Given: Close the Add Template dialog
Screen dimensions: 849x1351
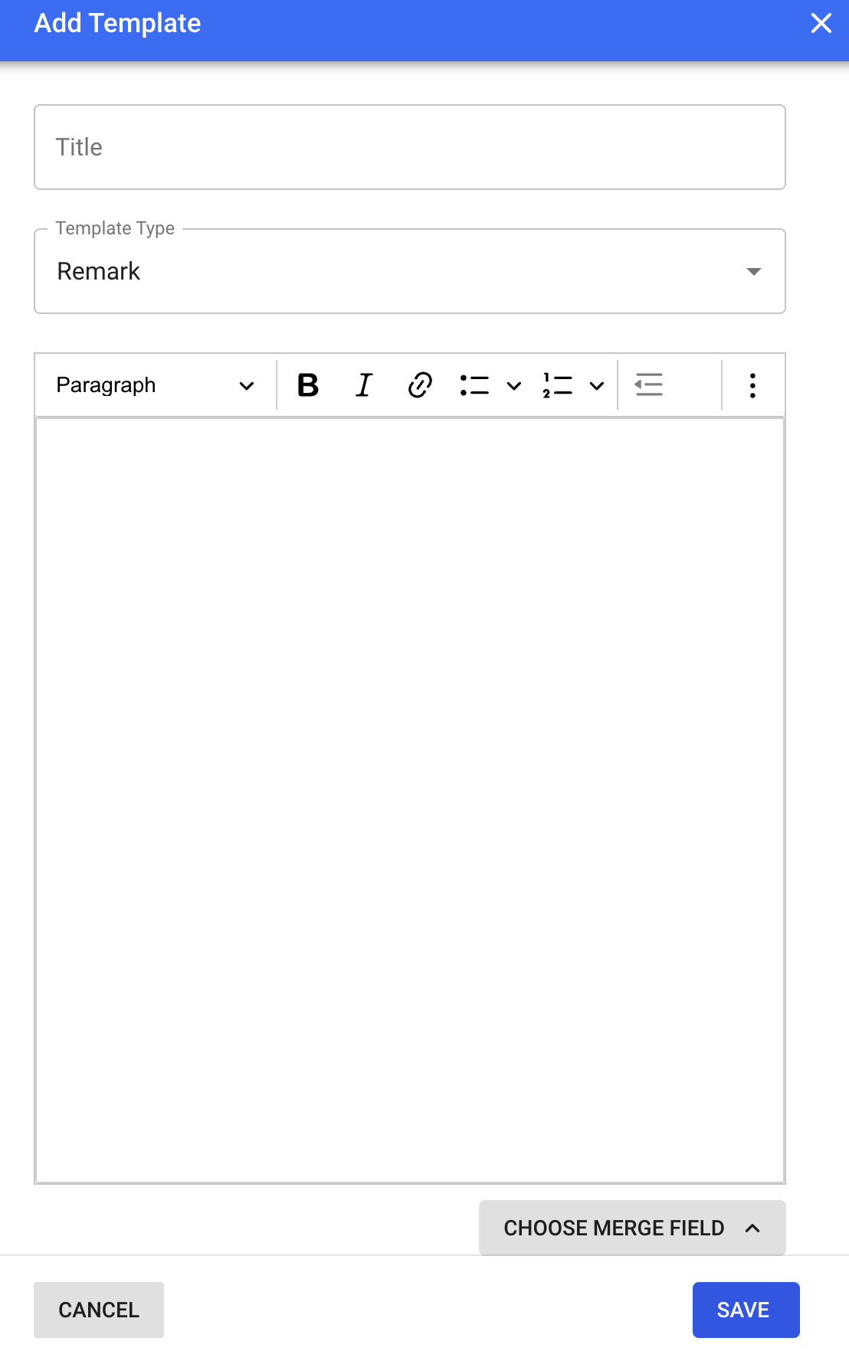Looking at the screenshot, I should [821, 24].
